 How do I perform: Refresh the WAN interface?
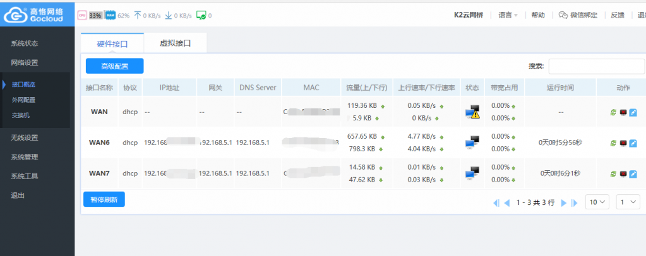tap(613, 112)
